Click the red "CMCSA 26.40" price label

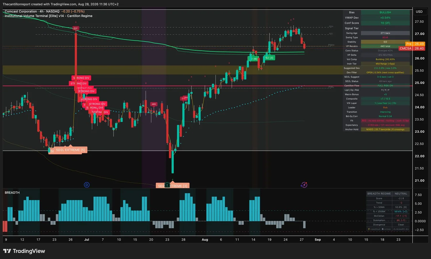412,48
